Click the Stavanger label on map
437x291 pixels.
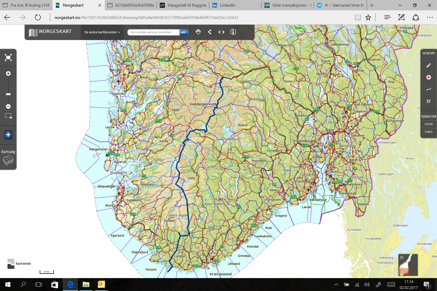click(x=106, y=186)
